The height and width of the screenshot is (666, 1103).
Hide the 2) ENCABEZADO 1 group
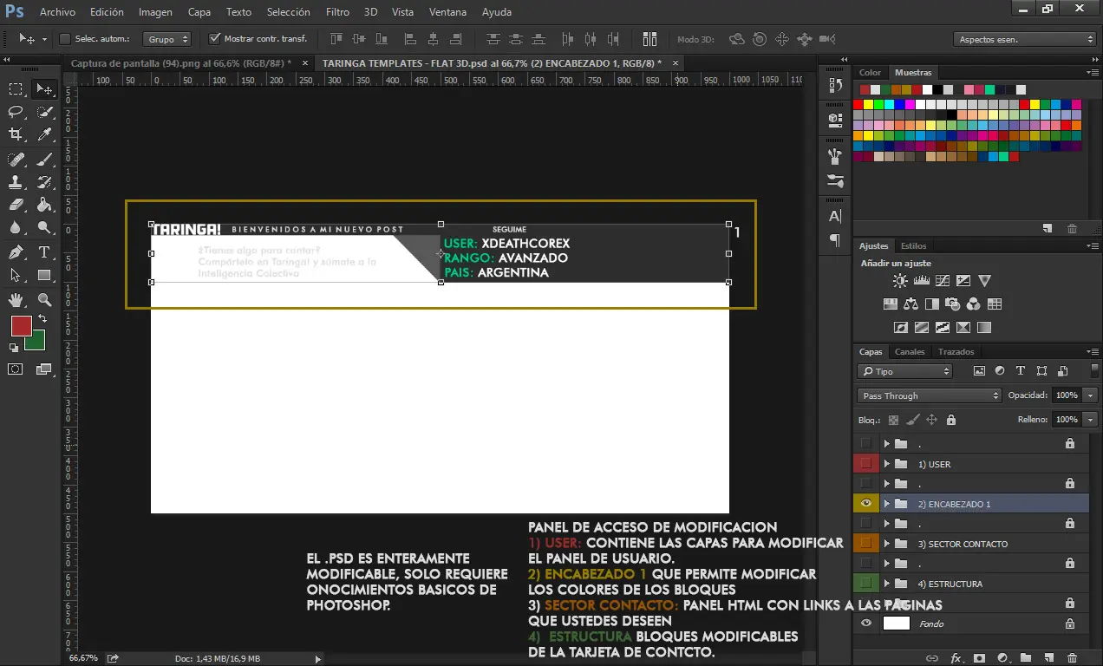point(865,504)
